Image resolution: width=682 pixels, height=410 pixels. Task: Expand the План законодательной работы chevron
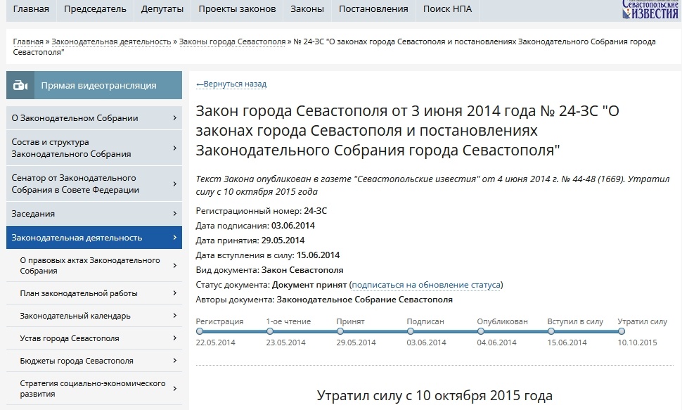click(x=174, y=293)
